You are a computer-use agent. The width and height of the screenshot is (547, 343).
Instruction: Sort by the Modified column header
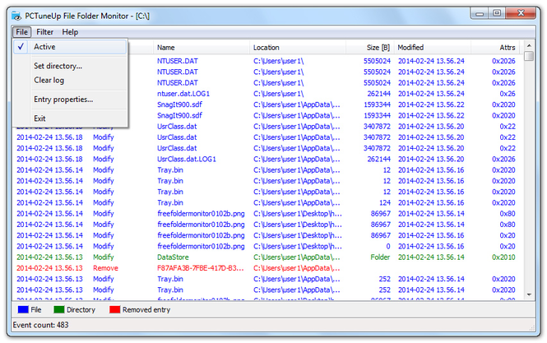pos(433,48)
